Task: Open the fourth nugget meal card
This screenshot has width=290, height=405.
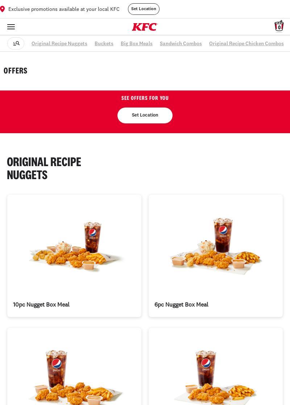Action: click(215, 367)
